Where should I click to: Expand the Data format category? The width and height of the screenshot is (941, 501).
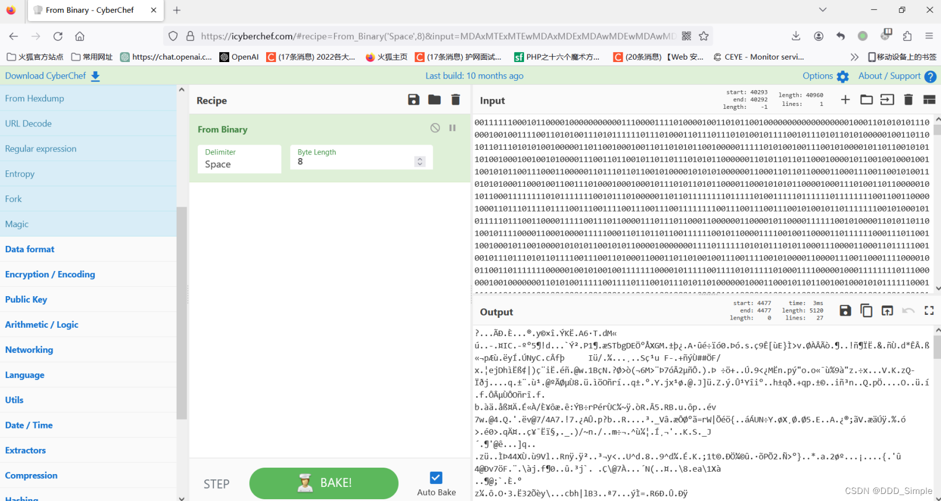(x=88, y=249)
